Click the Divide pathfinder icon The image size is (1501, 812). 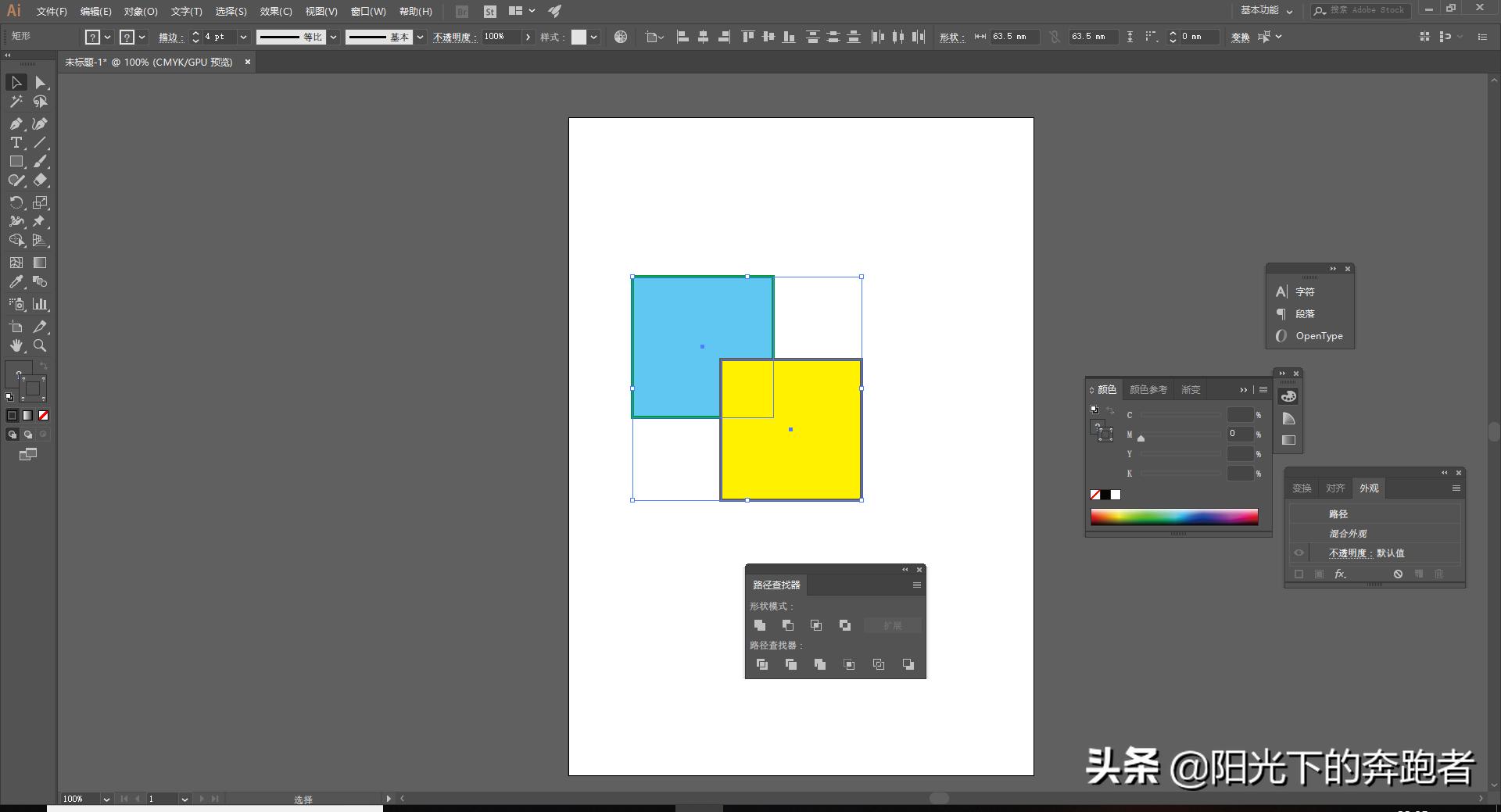coord(762,664)
